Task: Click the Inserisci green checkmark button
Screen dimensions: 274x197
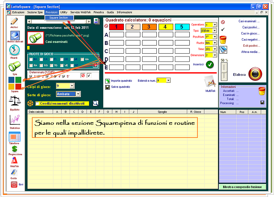Action: pos(210,65)
